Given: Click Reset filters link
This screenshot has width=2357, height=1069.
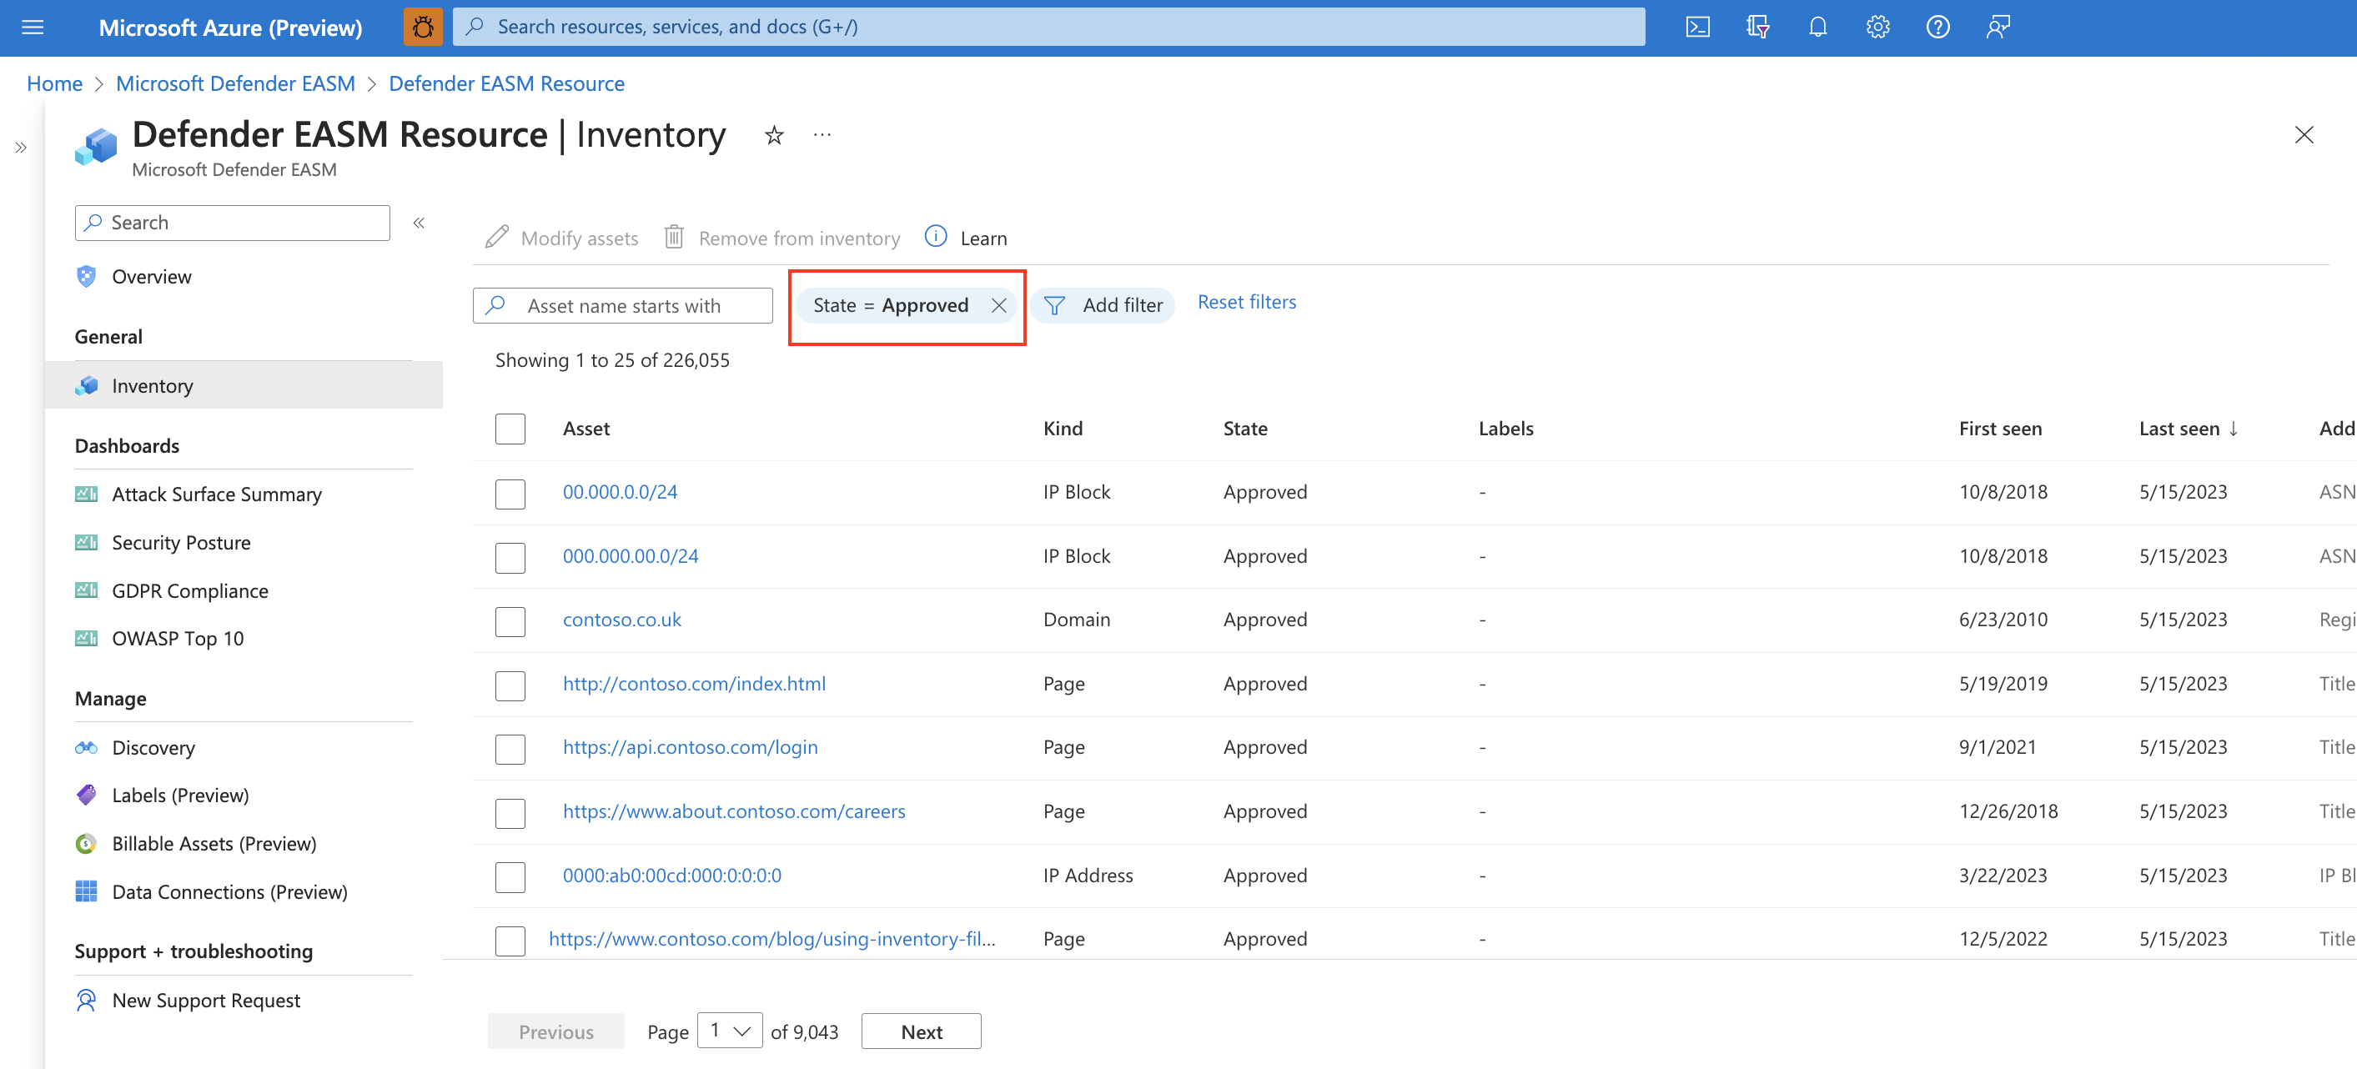Looking at the screenshot, I should click(1246, 301).
